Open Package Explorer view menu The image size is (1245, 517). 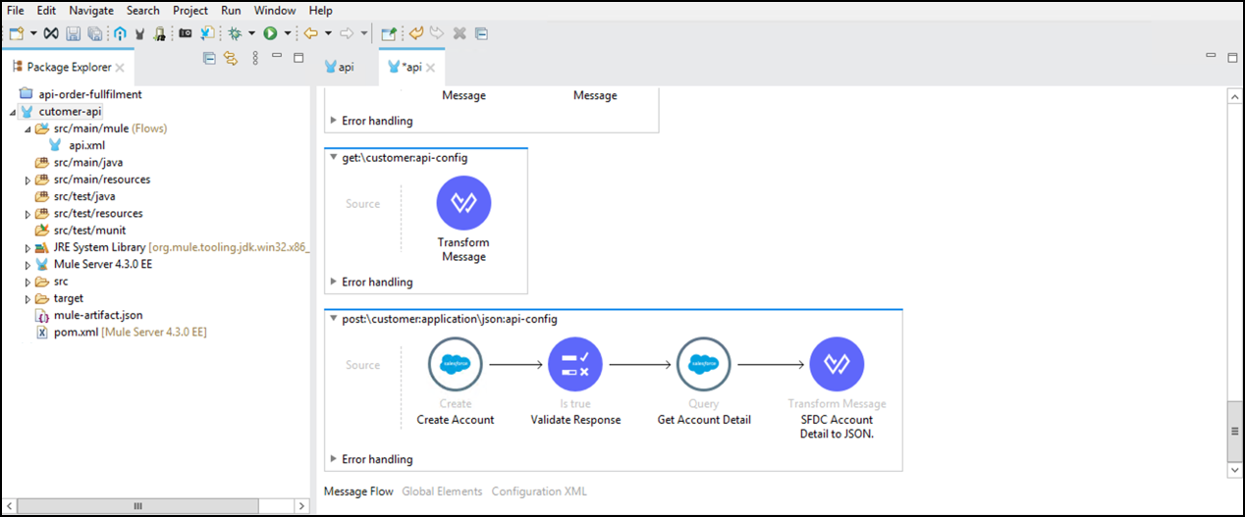point(255,58)
